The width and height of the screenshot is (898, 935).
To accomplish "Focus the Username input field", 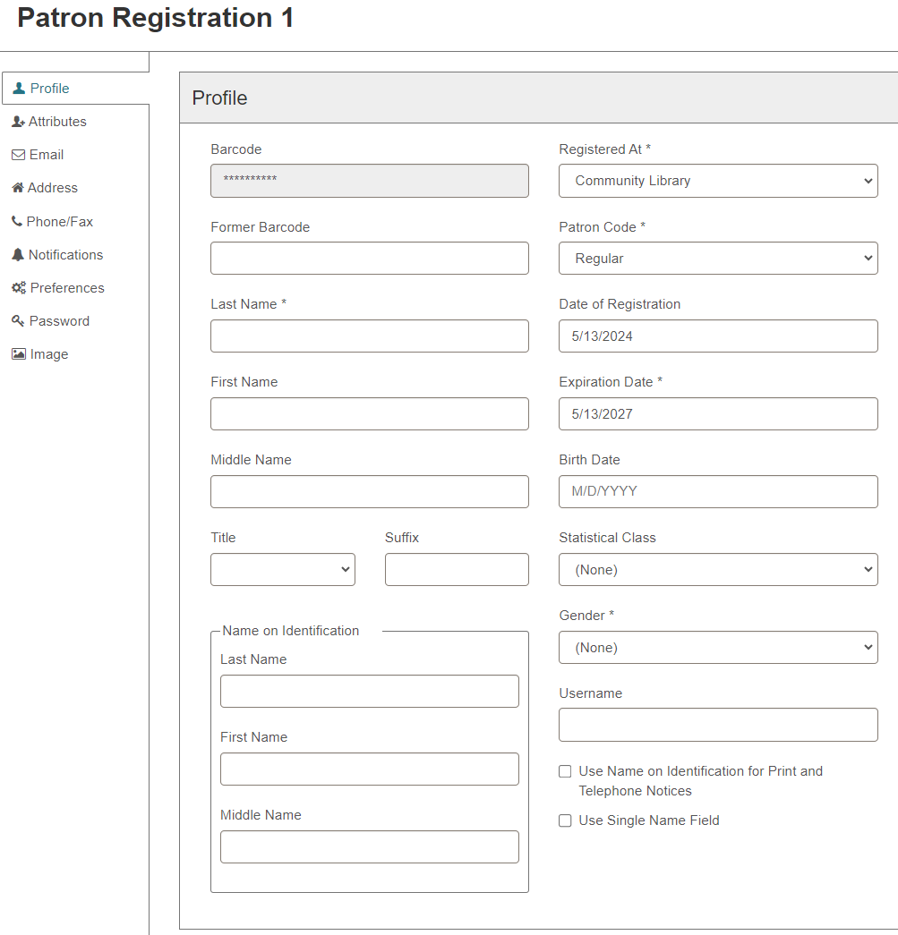I will click(x=718, y=725).
